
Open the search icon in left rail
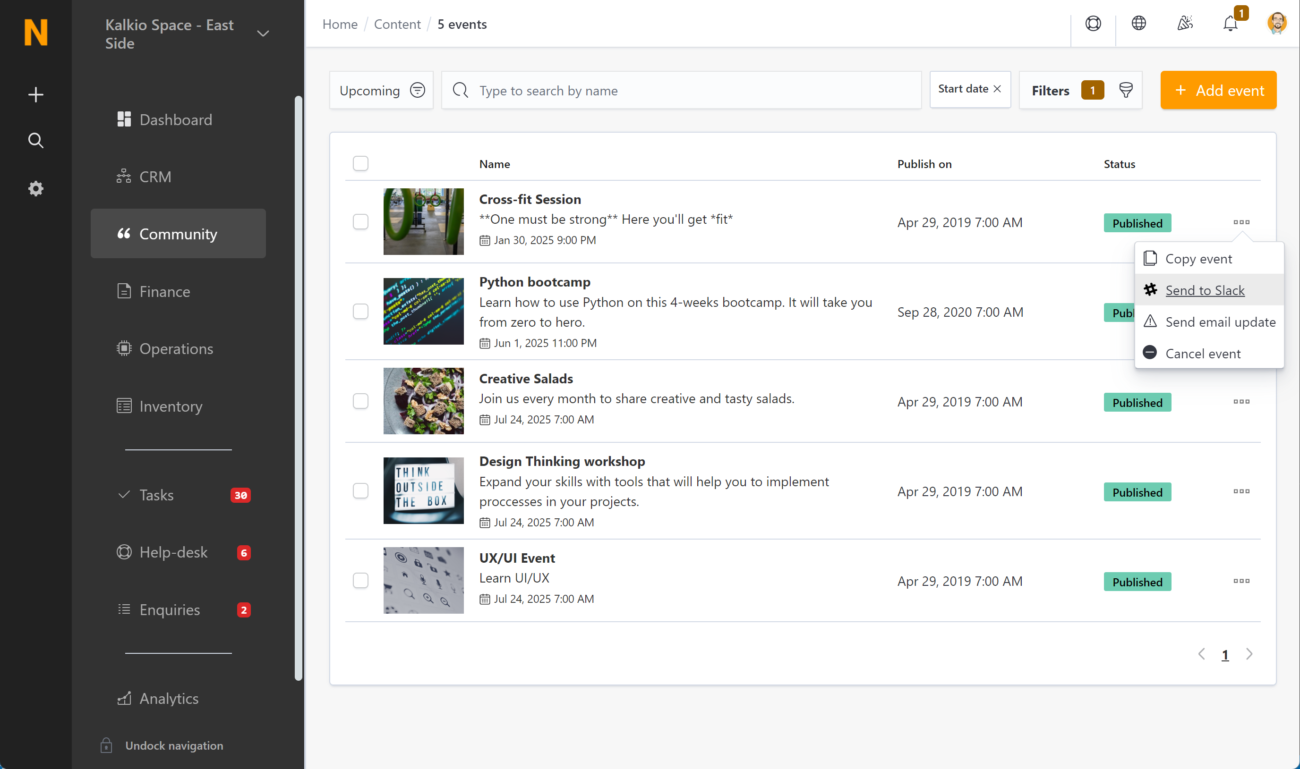tap(36, 140)
